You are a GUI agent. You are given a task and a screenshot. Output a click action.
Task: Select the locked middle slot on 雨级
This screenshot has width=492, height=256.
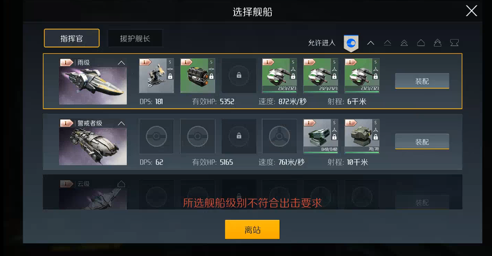tap(239, 75)
